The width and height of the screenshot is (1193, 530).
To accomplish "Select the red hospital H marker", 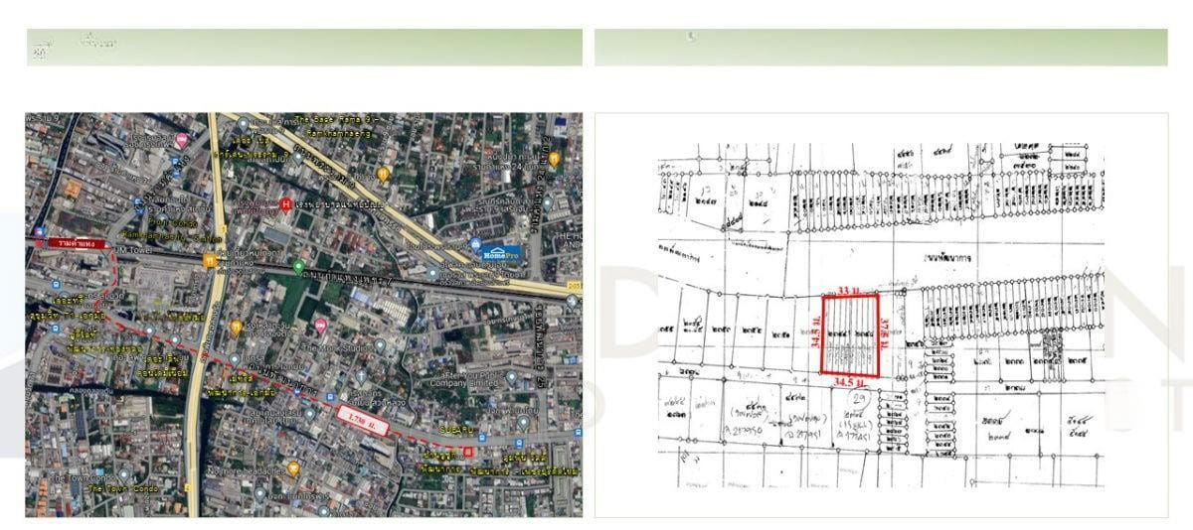I will click(287, 204).
